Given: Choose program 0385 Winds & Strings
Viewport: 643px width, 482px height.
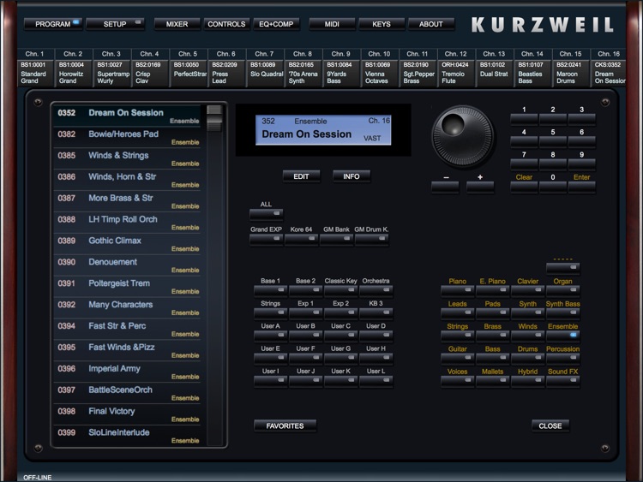Looking at the screenshot, I should click(x=128, y=158).
